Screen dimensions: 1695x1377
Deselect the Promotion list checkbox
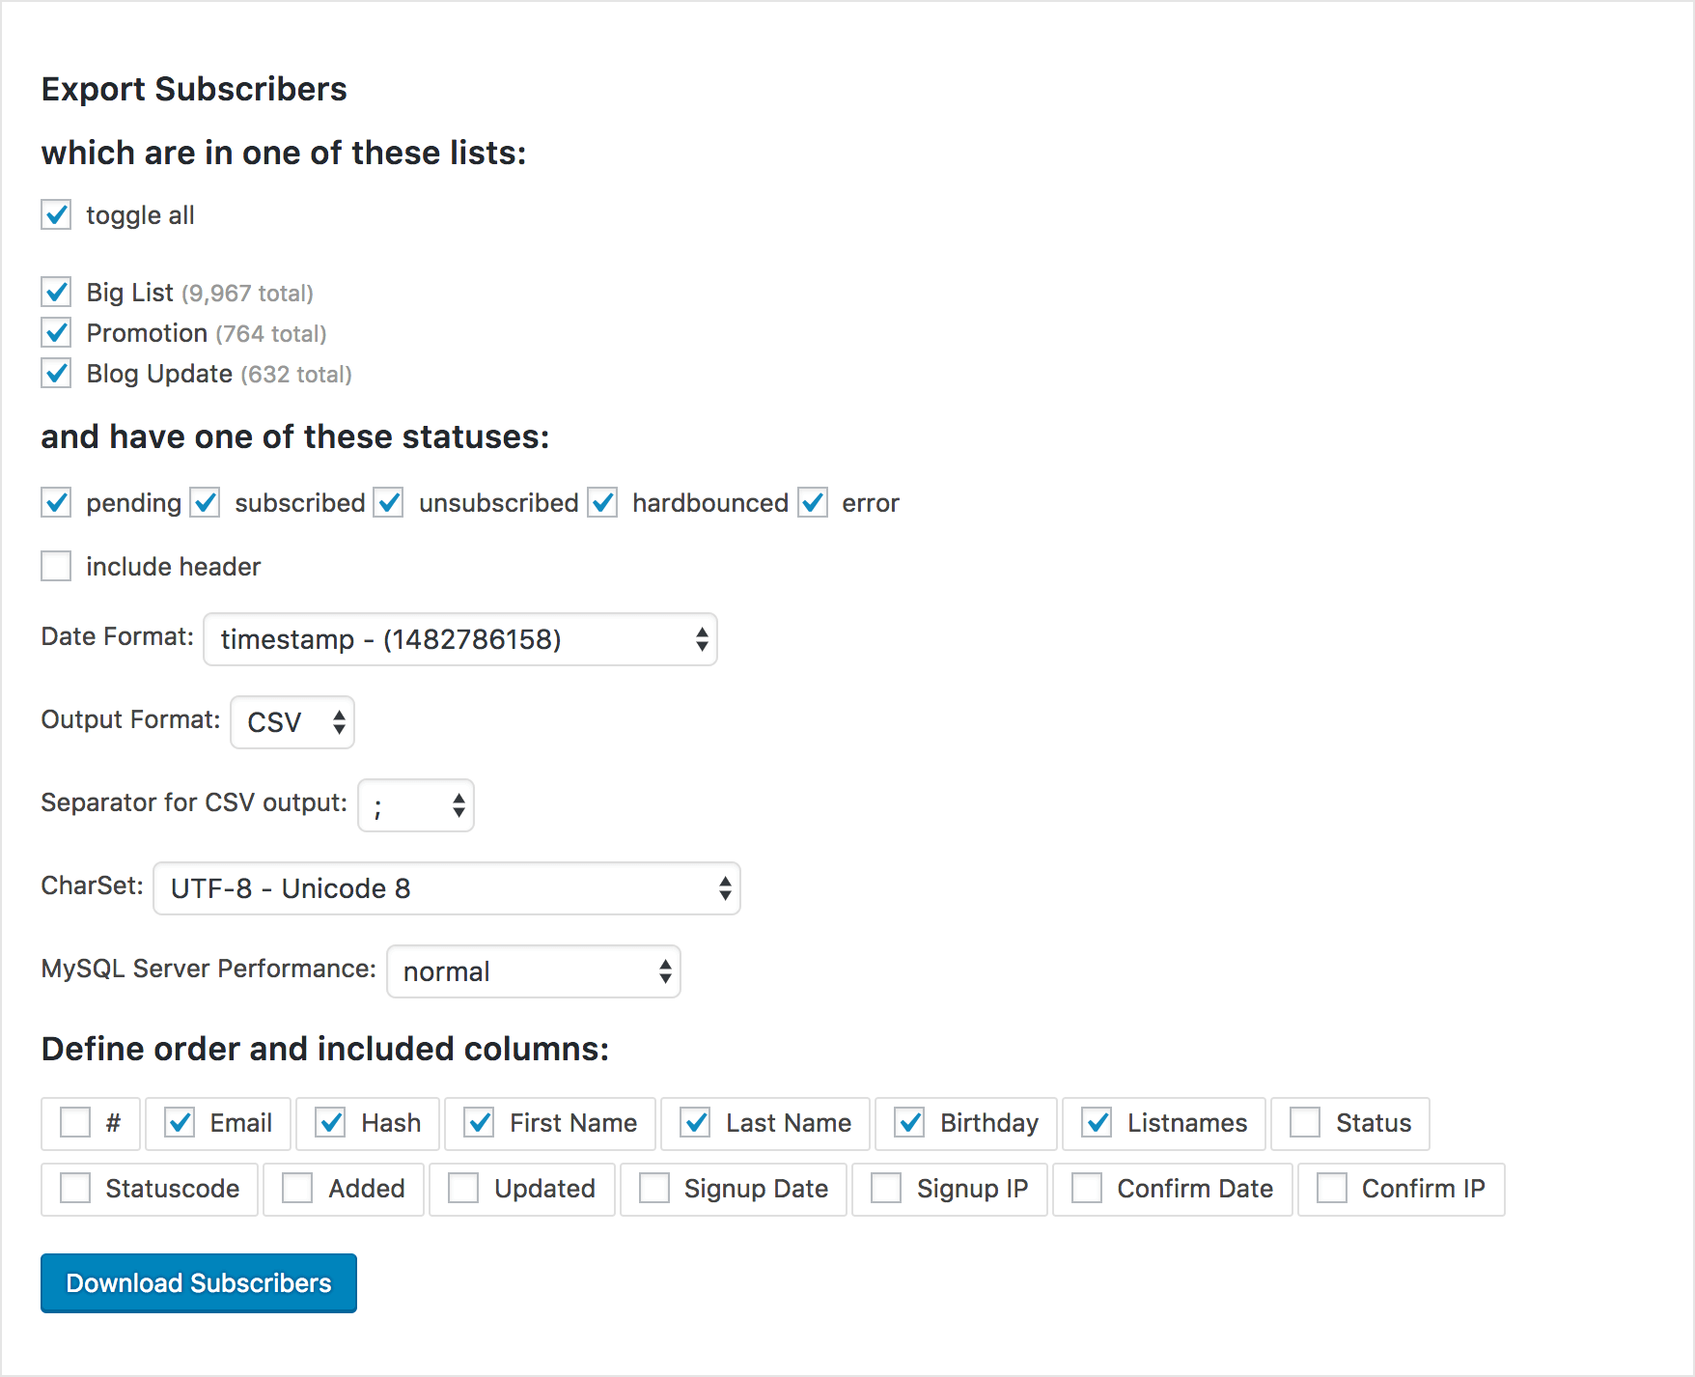[56, 332]
